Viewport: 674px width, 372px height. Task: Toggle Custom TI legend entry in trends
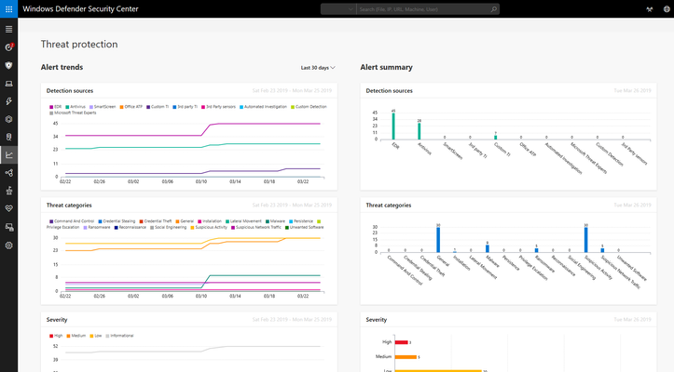158,107
